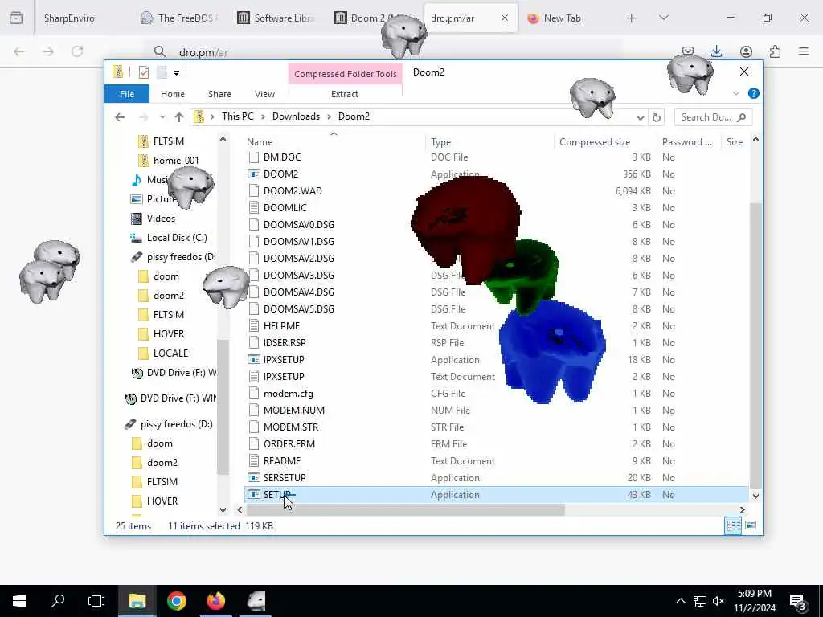Screen dimensions: 823x617
Task: Click This PC in breadcrumb
Action: click(x=237, y=116)
